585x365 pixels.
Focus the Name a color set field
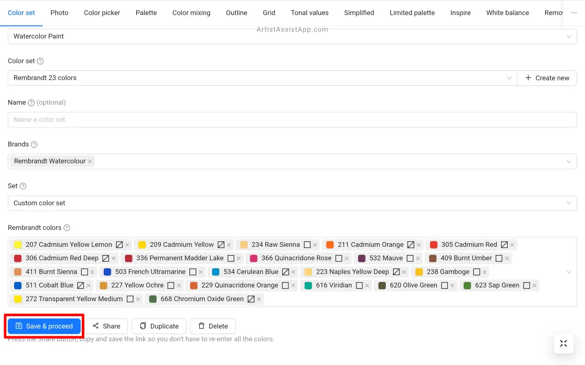(x=292, y=120)
